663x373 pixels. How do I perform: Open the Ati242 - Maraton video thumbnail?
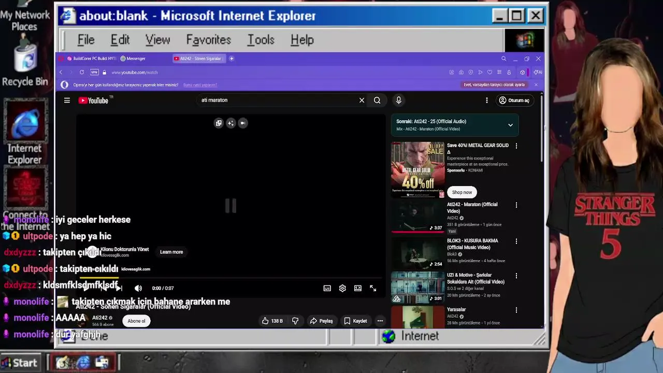[x=417, y=217]
